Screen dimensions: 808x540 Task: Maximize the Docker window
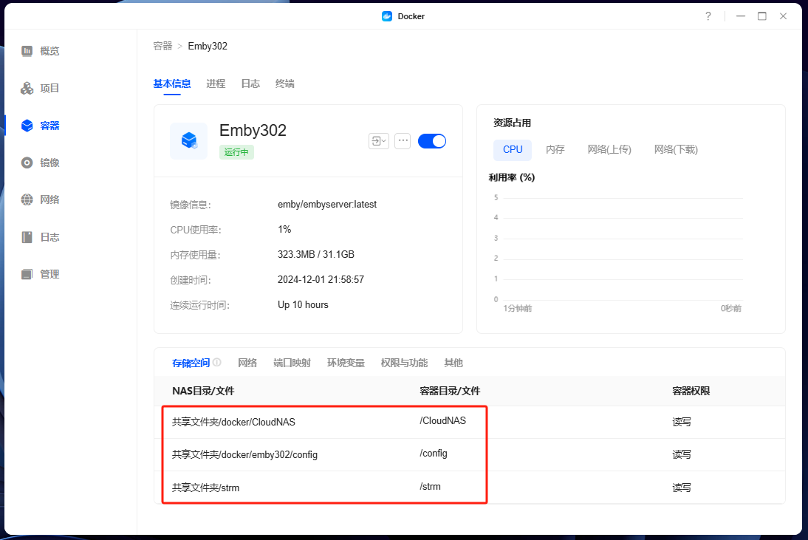click(761, 16)
